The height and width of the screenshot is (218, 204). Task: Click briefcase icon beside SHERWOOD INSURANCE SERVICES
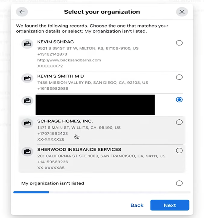27,152
